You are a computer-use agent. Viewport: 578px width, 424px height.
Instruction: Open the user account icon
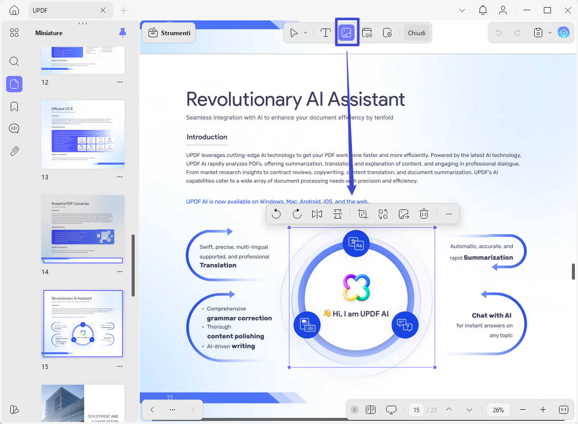click(503, 10)
